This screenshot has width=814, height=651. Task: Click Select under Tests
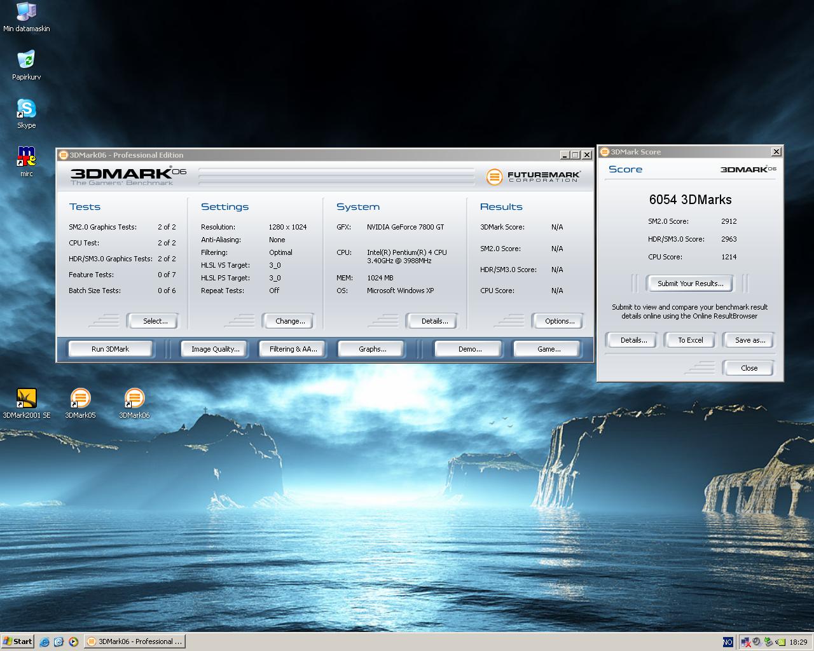point(153,321)
